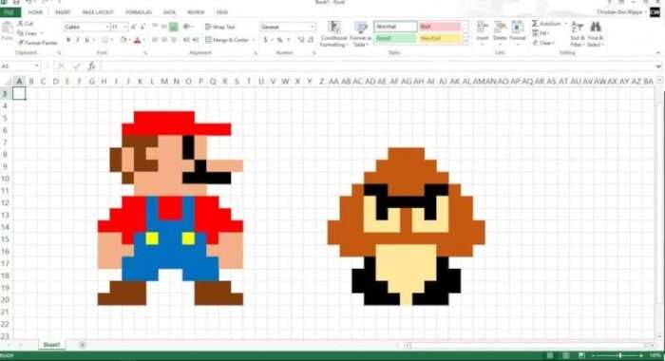The height and width of the screenshot is (361, 665).
Task: Select the HOME ribbon tab
Action: [x=35, y=12]
